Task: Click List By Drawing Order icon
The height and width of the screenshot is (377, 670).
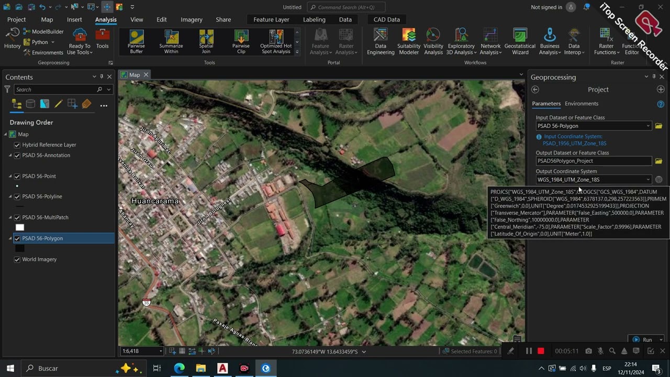Action: [x=17, y=105]
